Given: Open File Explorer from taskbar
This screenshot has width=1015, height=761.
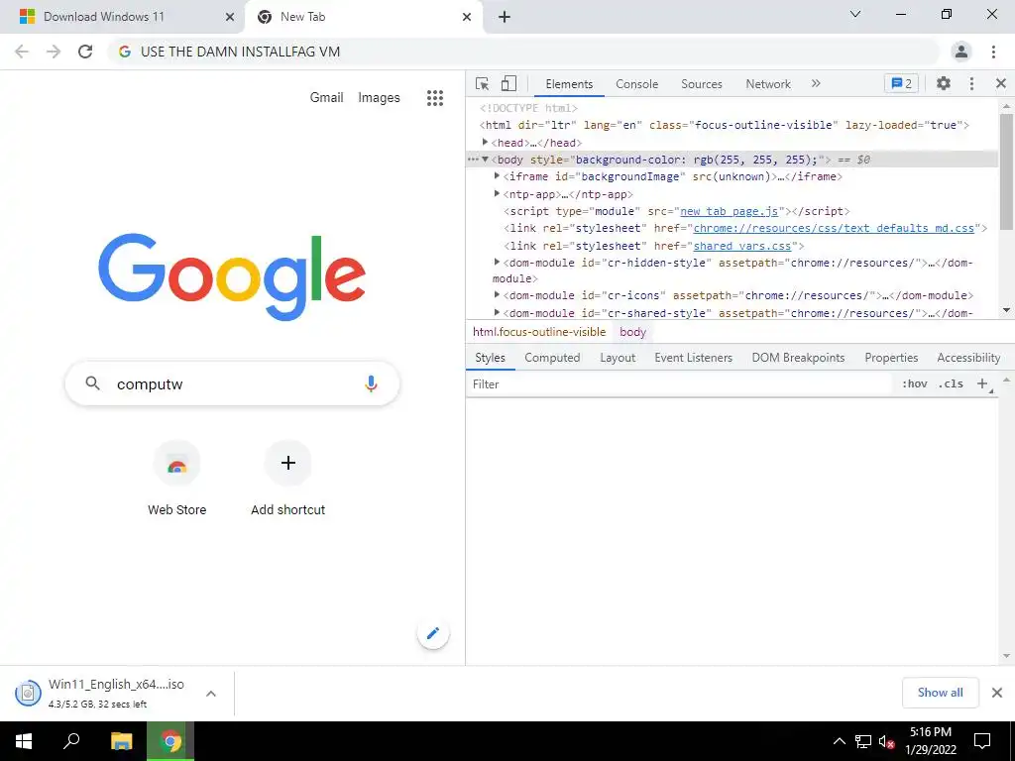Looking at the screenshot, I should point(121,741).
